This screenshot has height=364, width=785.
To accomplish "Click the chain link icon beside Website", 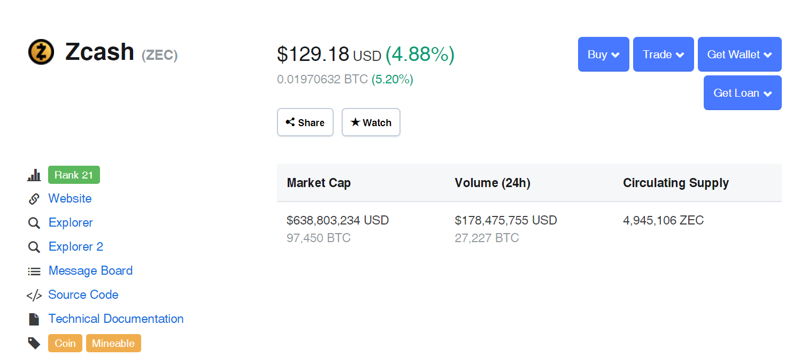I will coord(34,199).
